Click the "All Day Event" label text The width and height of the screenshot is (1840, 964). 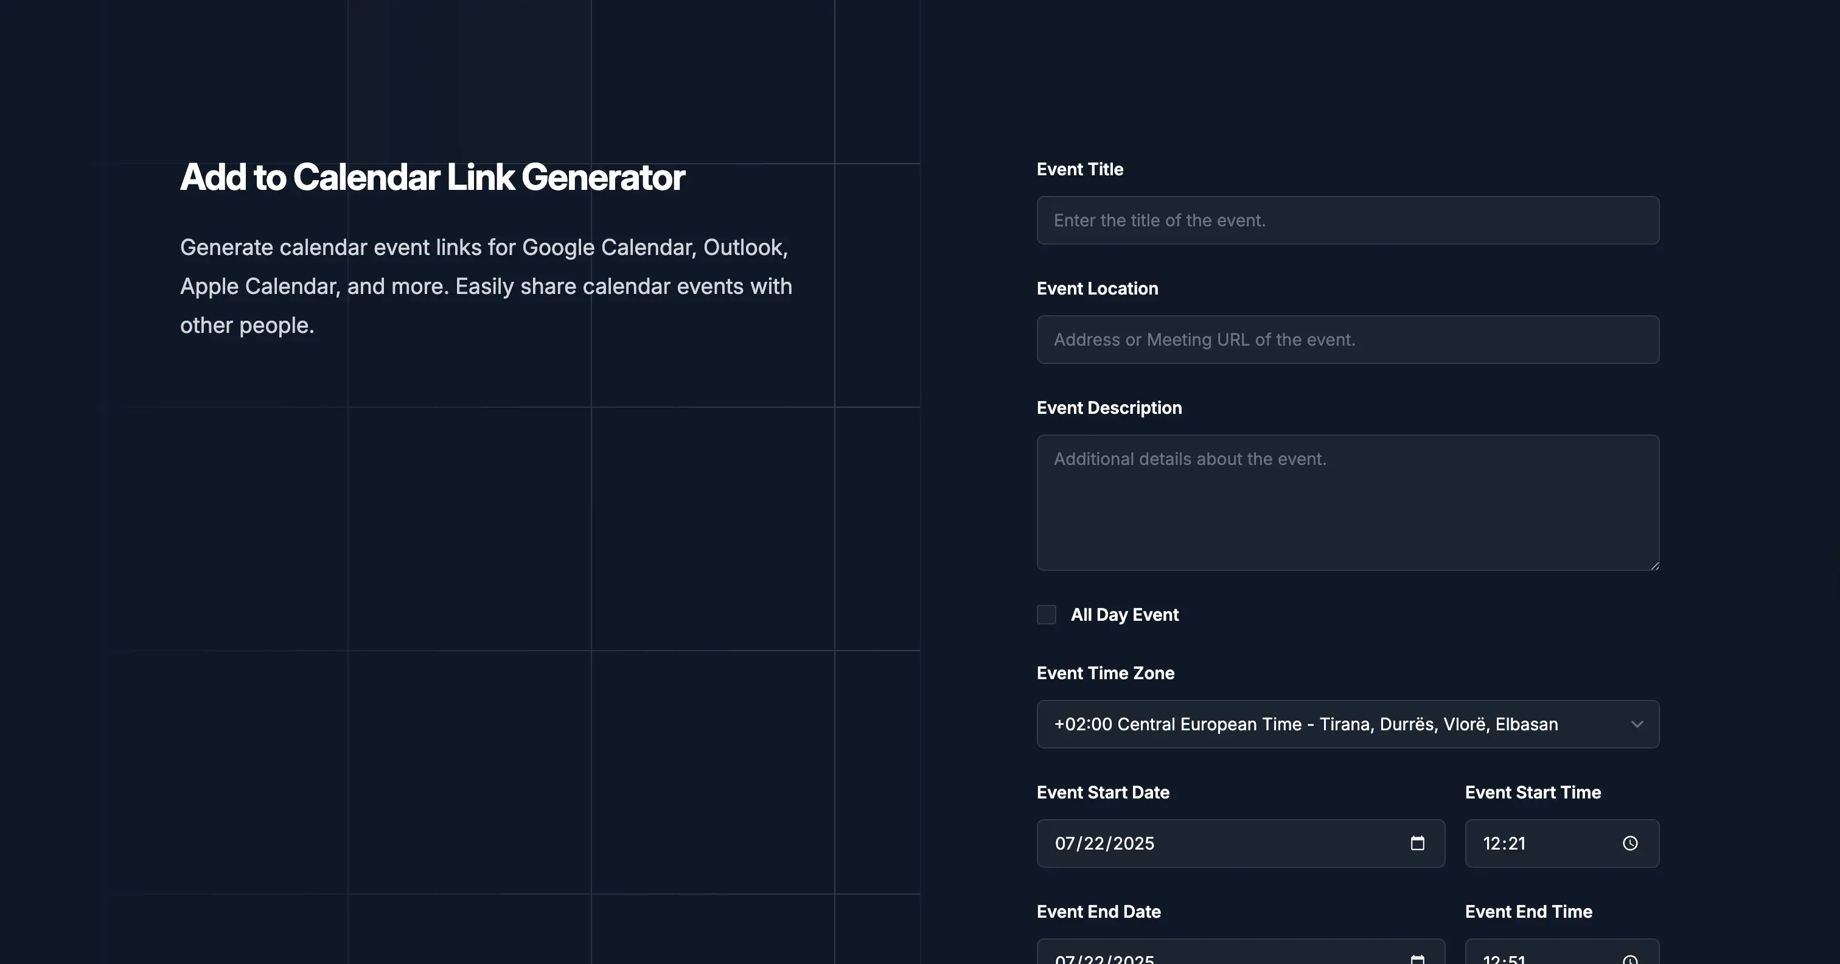coord(1124,615)
